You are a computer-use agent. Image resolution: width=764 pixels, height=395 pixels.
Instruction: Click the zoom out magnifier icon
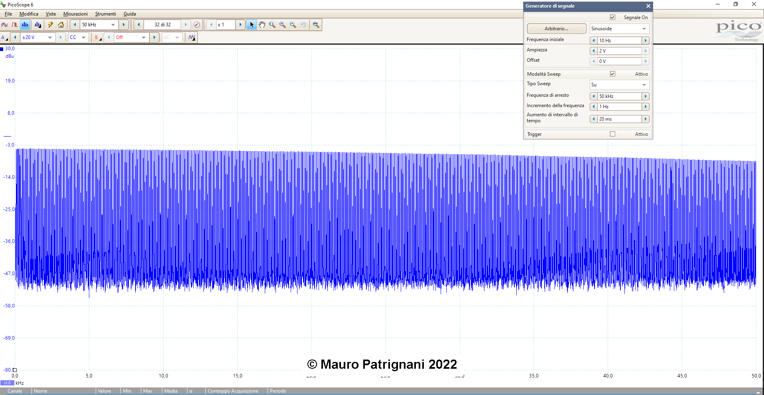[293, 25]
